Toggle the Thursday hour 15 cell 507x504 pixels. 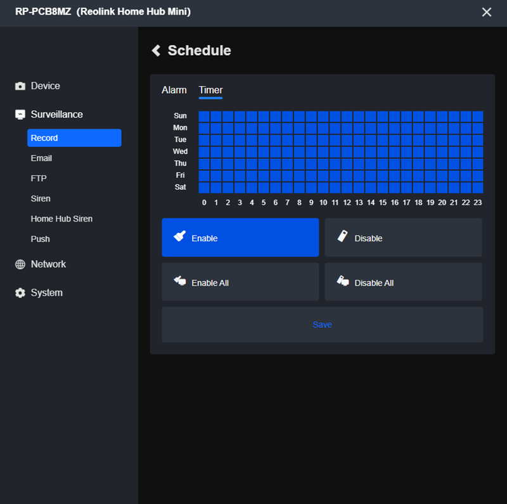(383, 164)
